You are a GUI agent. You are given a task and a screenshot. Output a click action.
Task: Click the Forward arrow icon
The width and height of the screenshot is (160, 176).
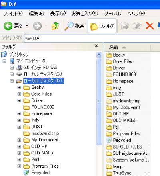37,26
